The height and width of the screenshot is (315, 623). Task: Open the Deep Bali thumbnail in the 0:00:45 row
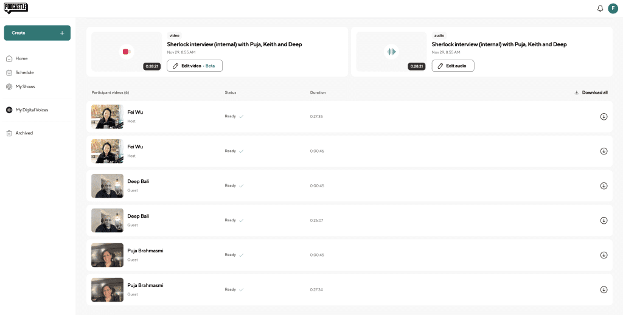107,186
